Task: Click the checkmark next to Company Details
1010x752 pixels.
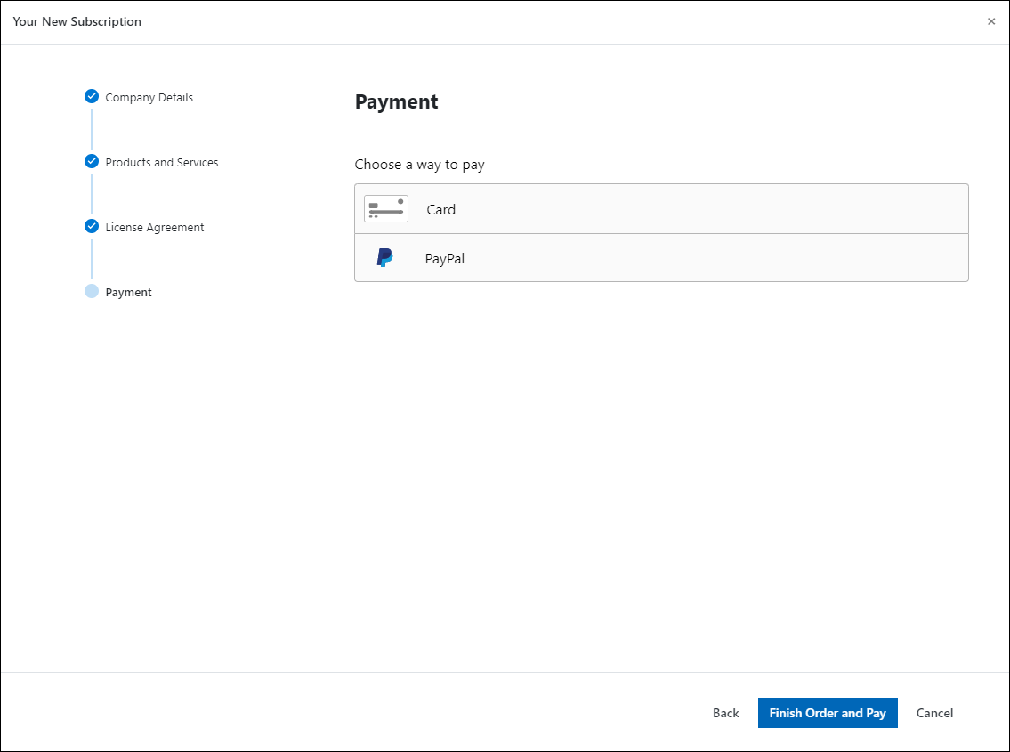Action: tap(92, 96)
